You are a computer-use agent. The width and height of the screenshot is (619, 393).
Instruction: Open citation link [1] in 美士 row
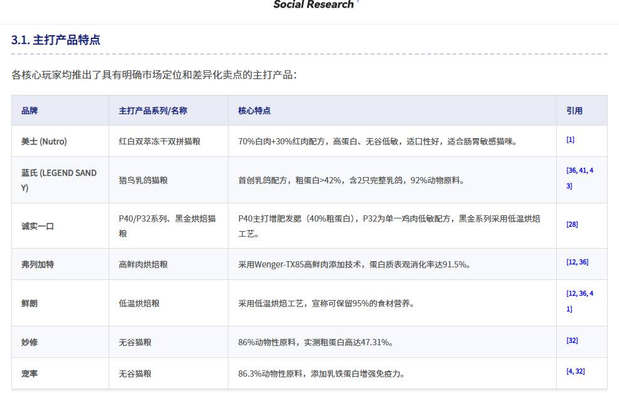tap(570, 139)
